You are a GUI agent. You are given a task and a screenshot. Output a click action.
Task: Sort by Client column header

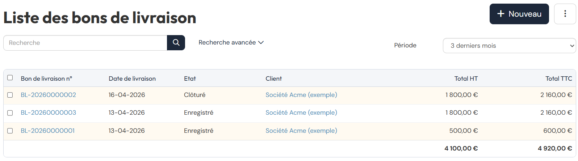pyautogui.click(x=274, y=79)
